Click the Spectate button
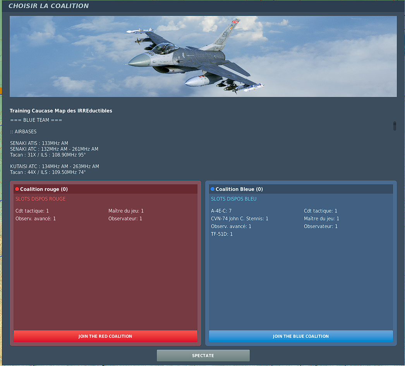 click(x=203, y=356)
